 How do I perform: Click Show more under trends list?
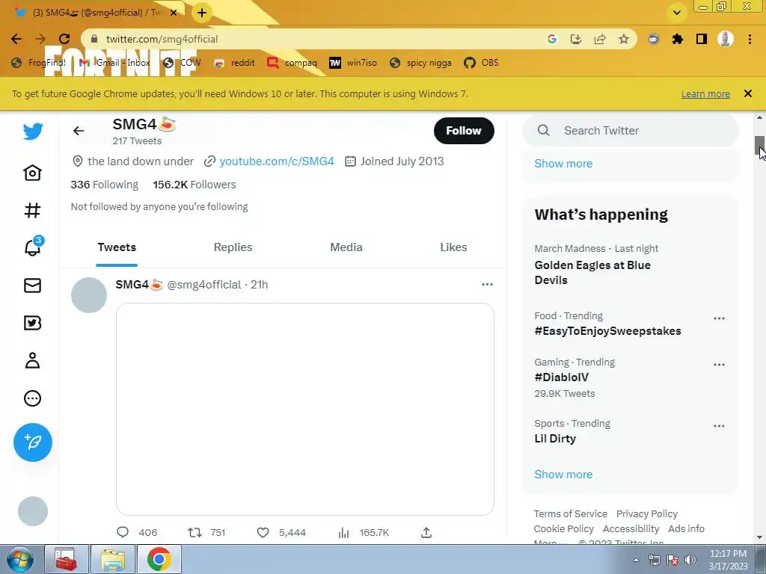click(563, 475)
